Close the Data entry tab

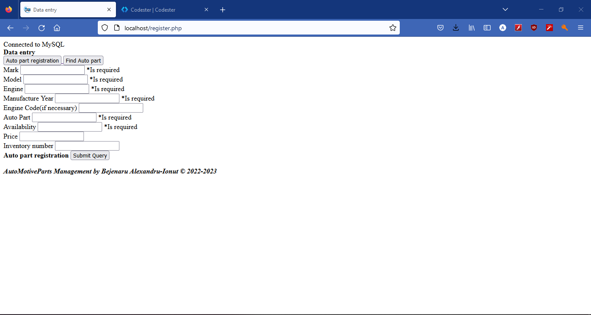click(x=109, y=9)
